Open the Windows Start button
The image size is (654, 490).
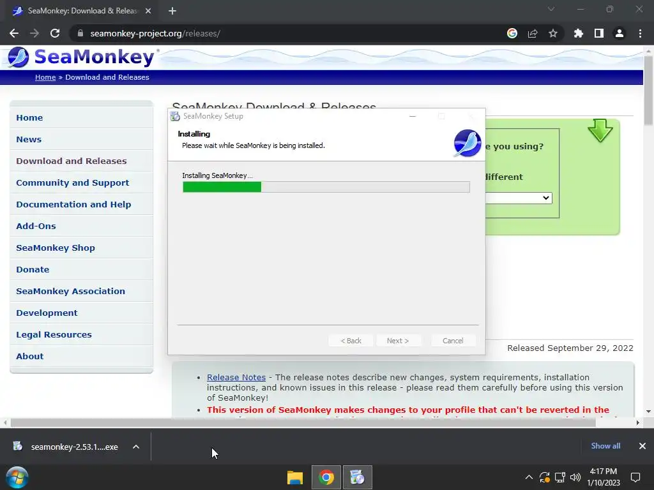pos(17,477)
